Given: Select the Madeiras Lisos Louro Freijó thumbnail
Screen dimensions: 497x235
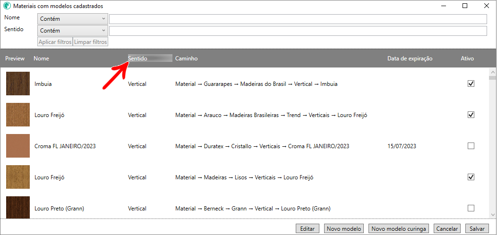Looking at the screenshot, I should 18,177.
